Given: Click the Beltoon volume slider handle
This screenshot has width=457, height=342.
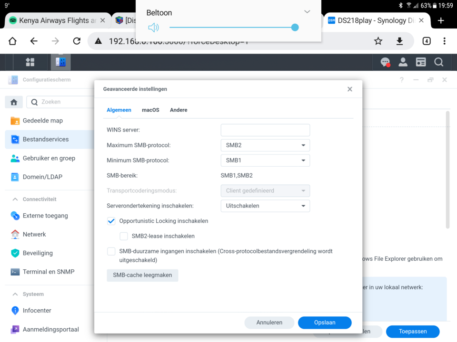Looking at the screenshot, I should coord(295,28).
